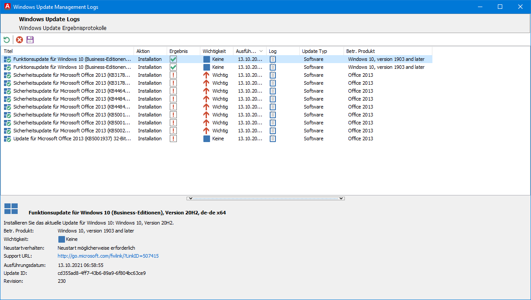
Task: Open the log icon of the KB5001937 row
Action: point(273,139)
